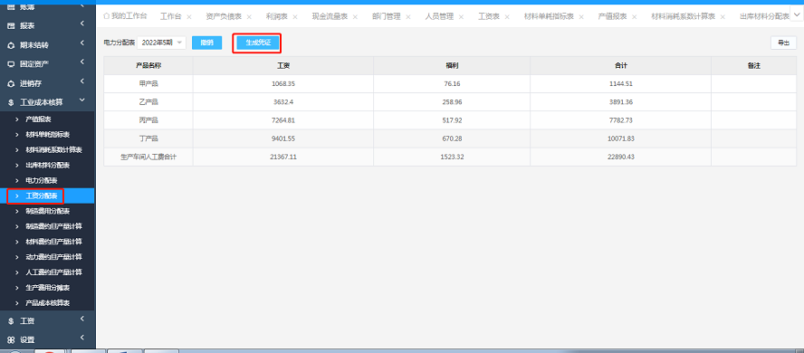Image resolution: width=804 pixels, height=353 pixels.
Task: Close the 材料单耗指标表 tab
Action: tap(581, 17)
